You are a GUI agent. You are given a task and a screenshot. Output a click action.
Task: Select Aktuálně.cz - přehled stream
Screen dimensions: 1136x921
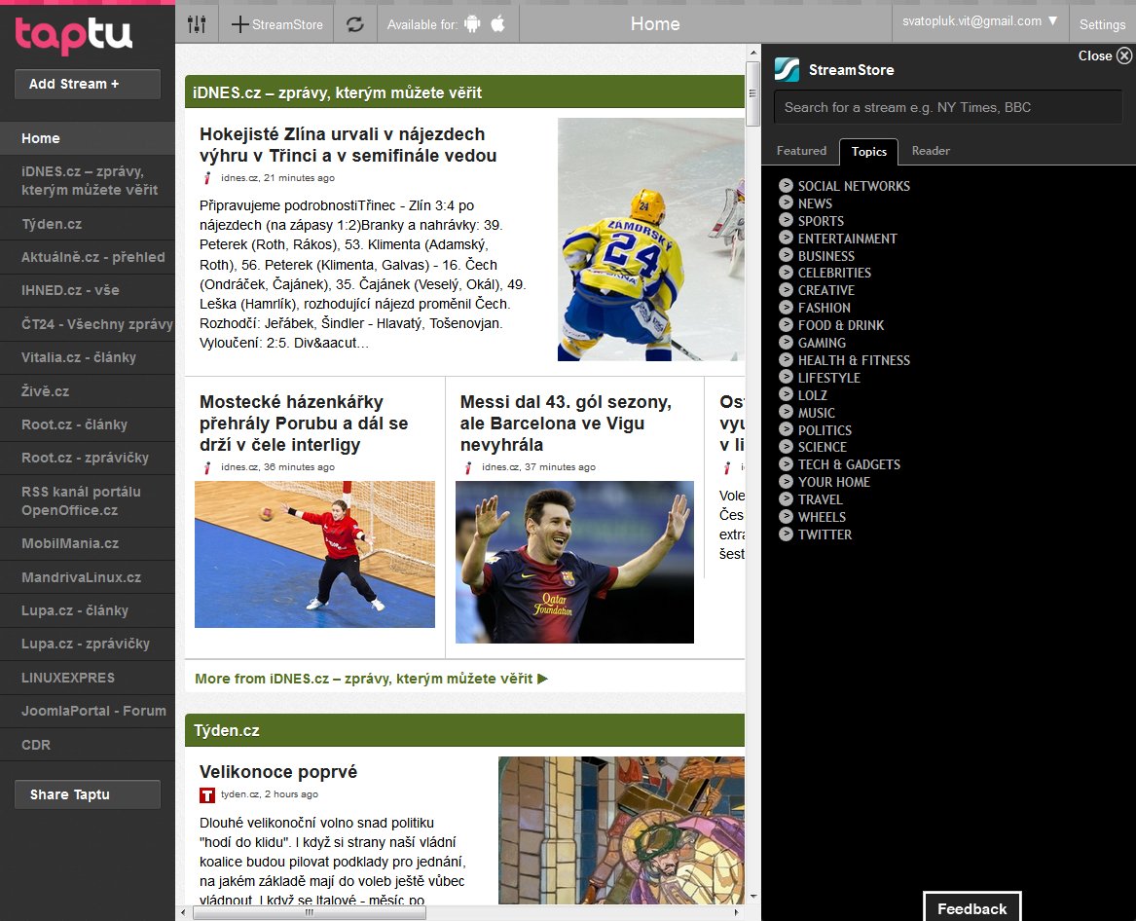pos(87,257)
